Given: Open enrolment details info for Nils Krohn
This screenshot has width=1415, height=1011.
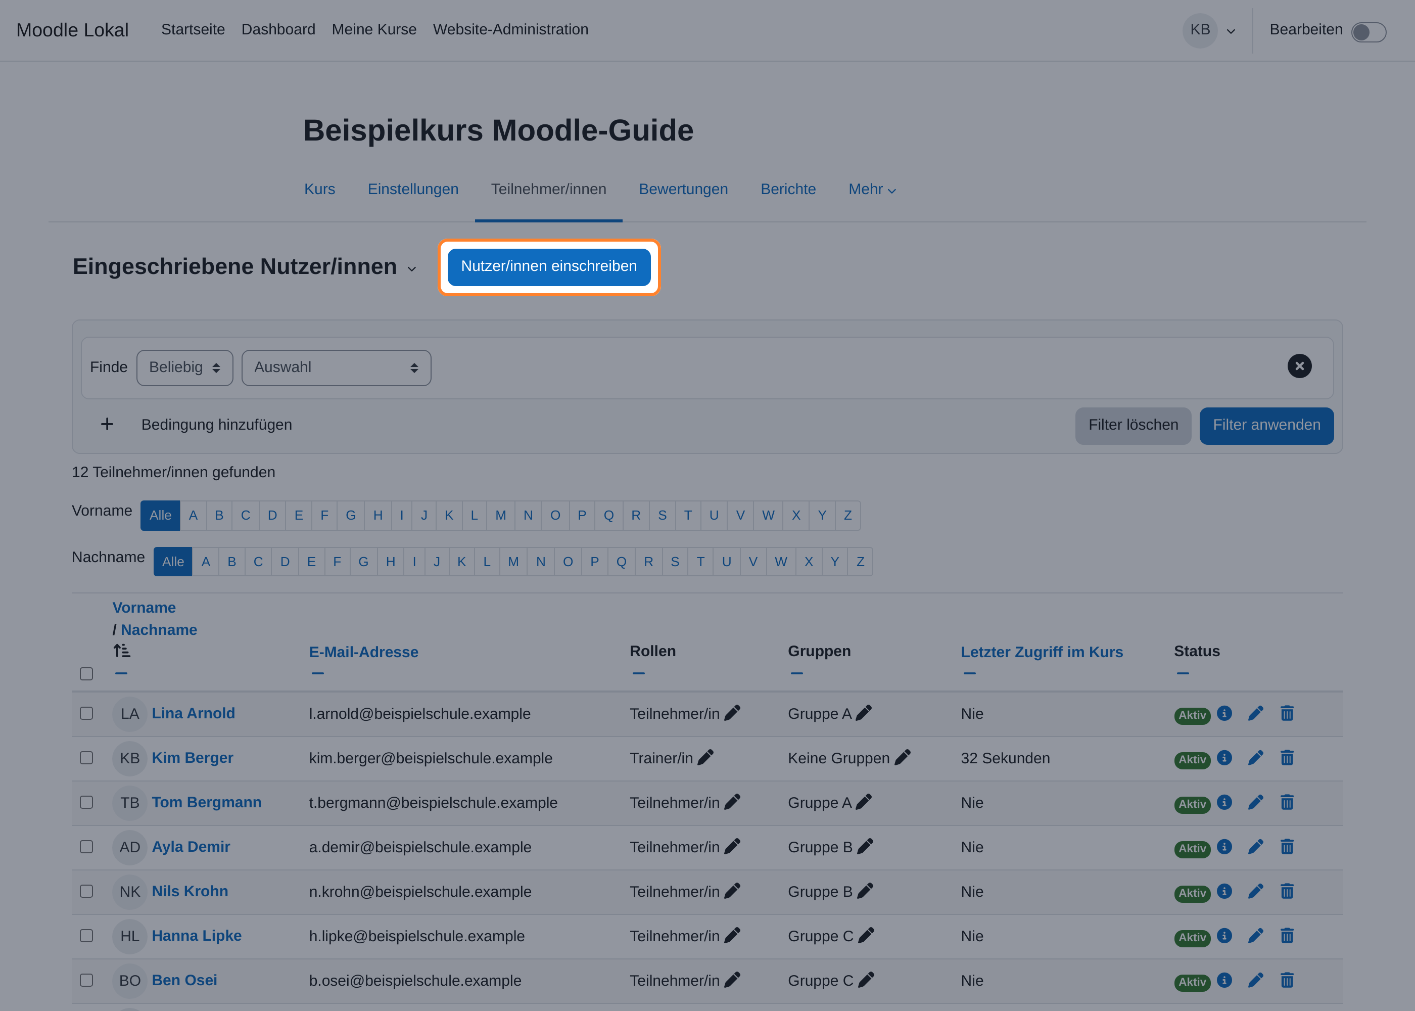Looking at the screenshot, I should point(1224,891).
